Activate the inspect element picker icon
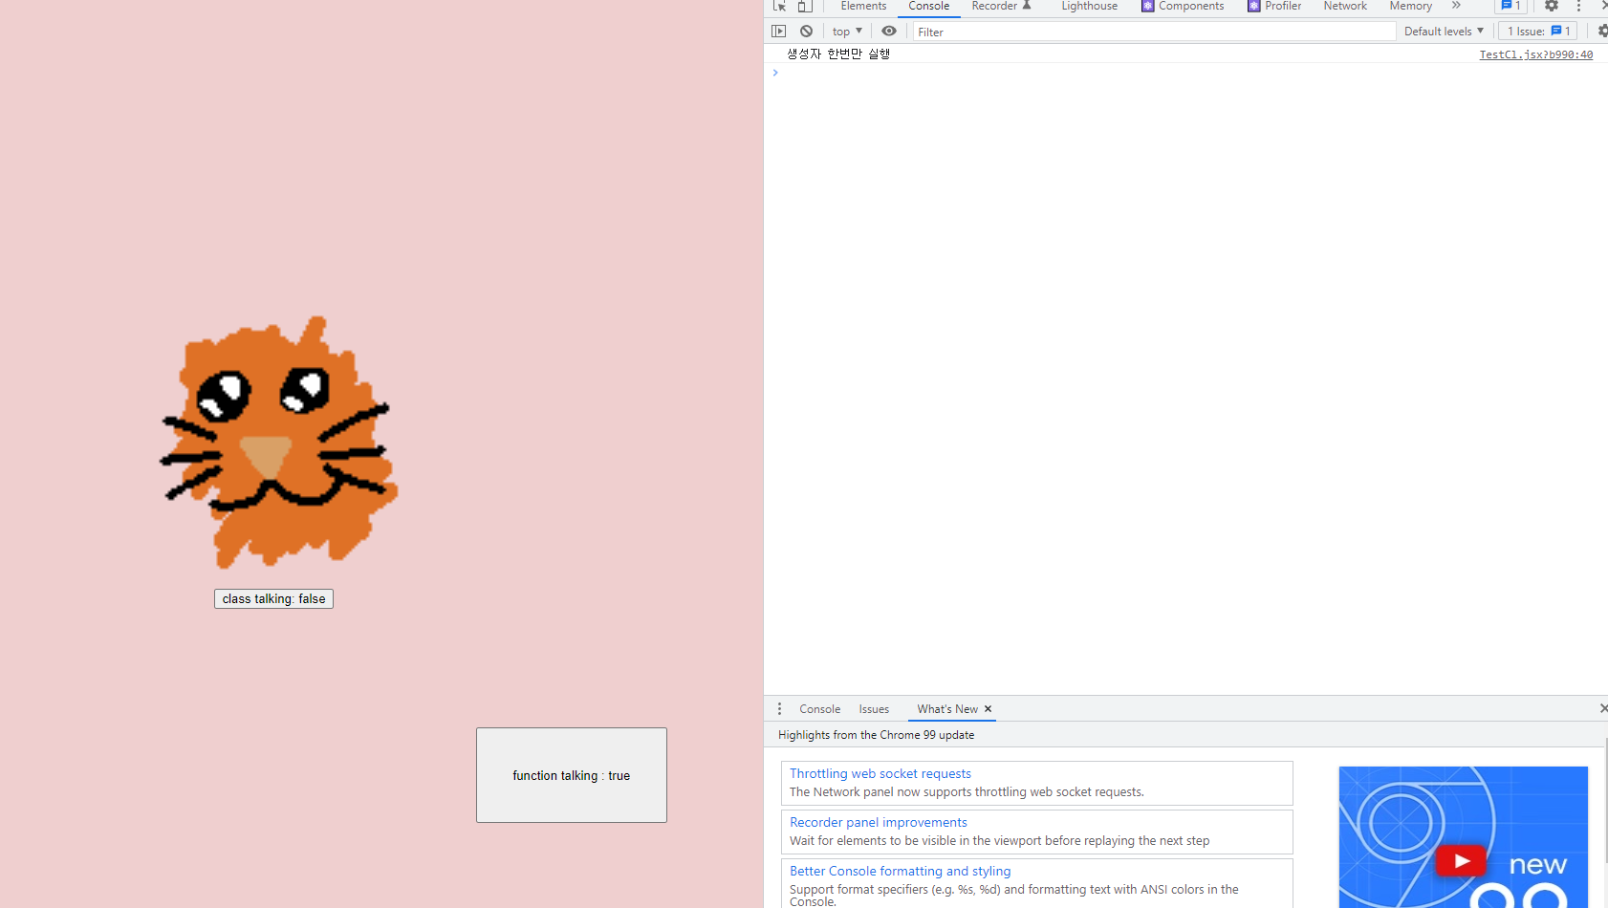 pos(779,6)
